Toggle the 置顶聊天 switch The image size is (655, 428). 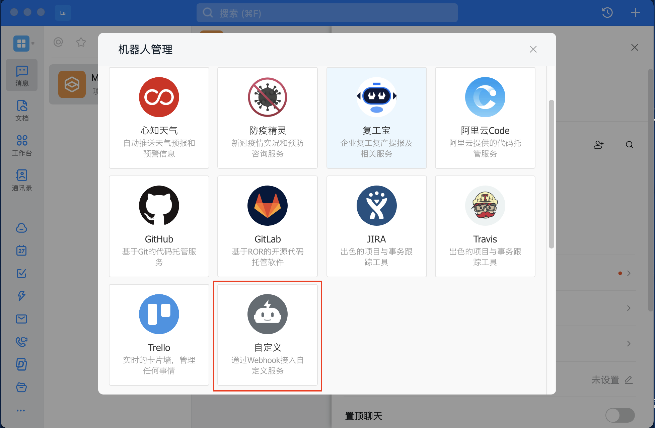coord(620,415)
